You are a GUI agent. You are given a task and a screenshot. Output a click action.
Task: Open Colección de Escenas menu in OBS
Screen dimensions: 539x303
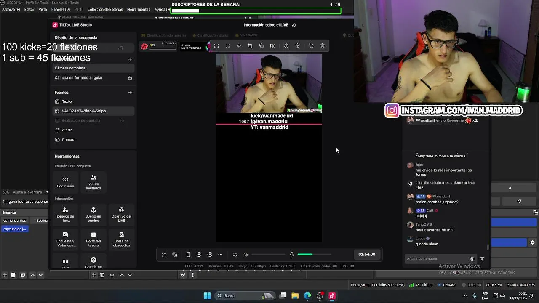click(105, 9)
